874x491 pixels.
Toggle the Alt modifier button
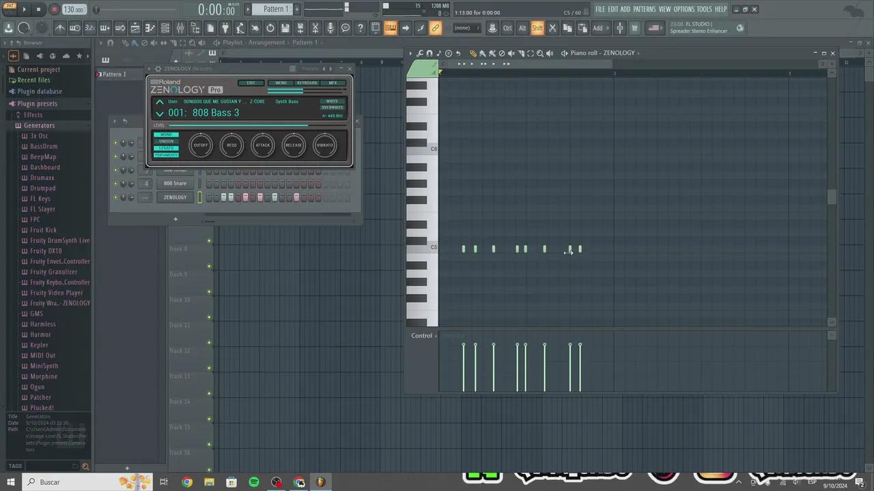tap(522, 28)
